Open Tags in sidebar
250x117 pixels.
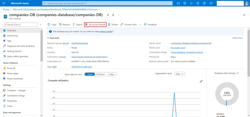click(x=20, y=41)
